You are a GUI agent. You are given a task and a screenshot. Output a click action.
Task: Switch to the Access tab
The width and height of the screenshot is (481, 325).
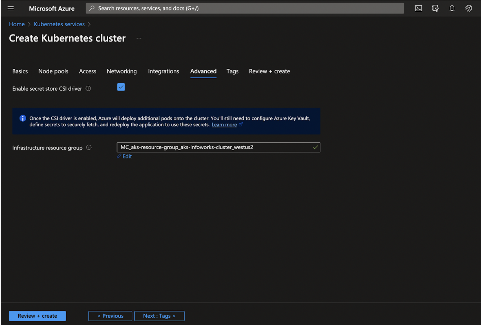click(x=87, y=71)
